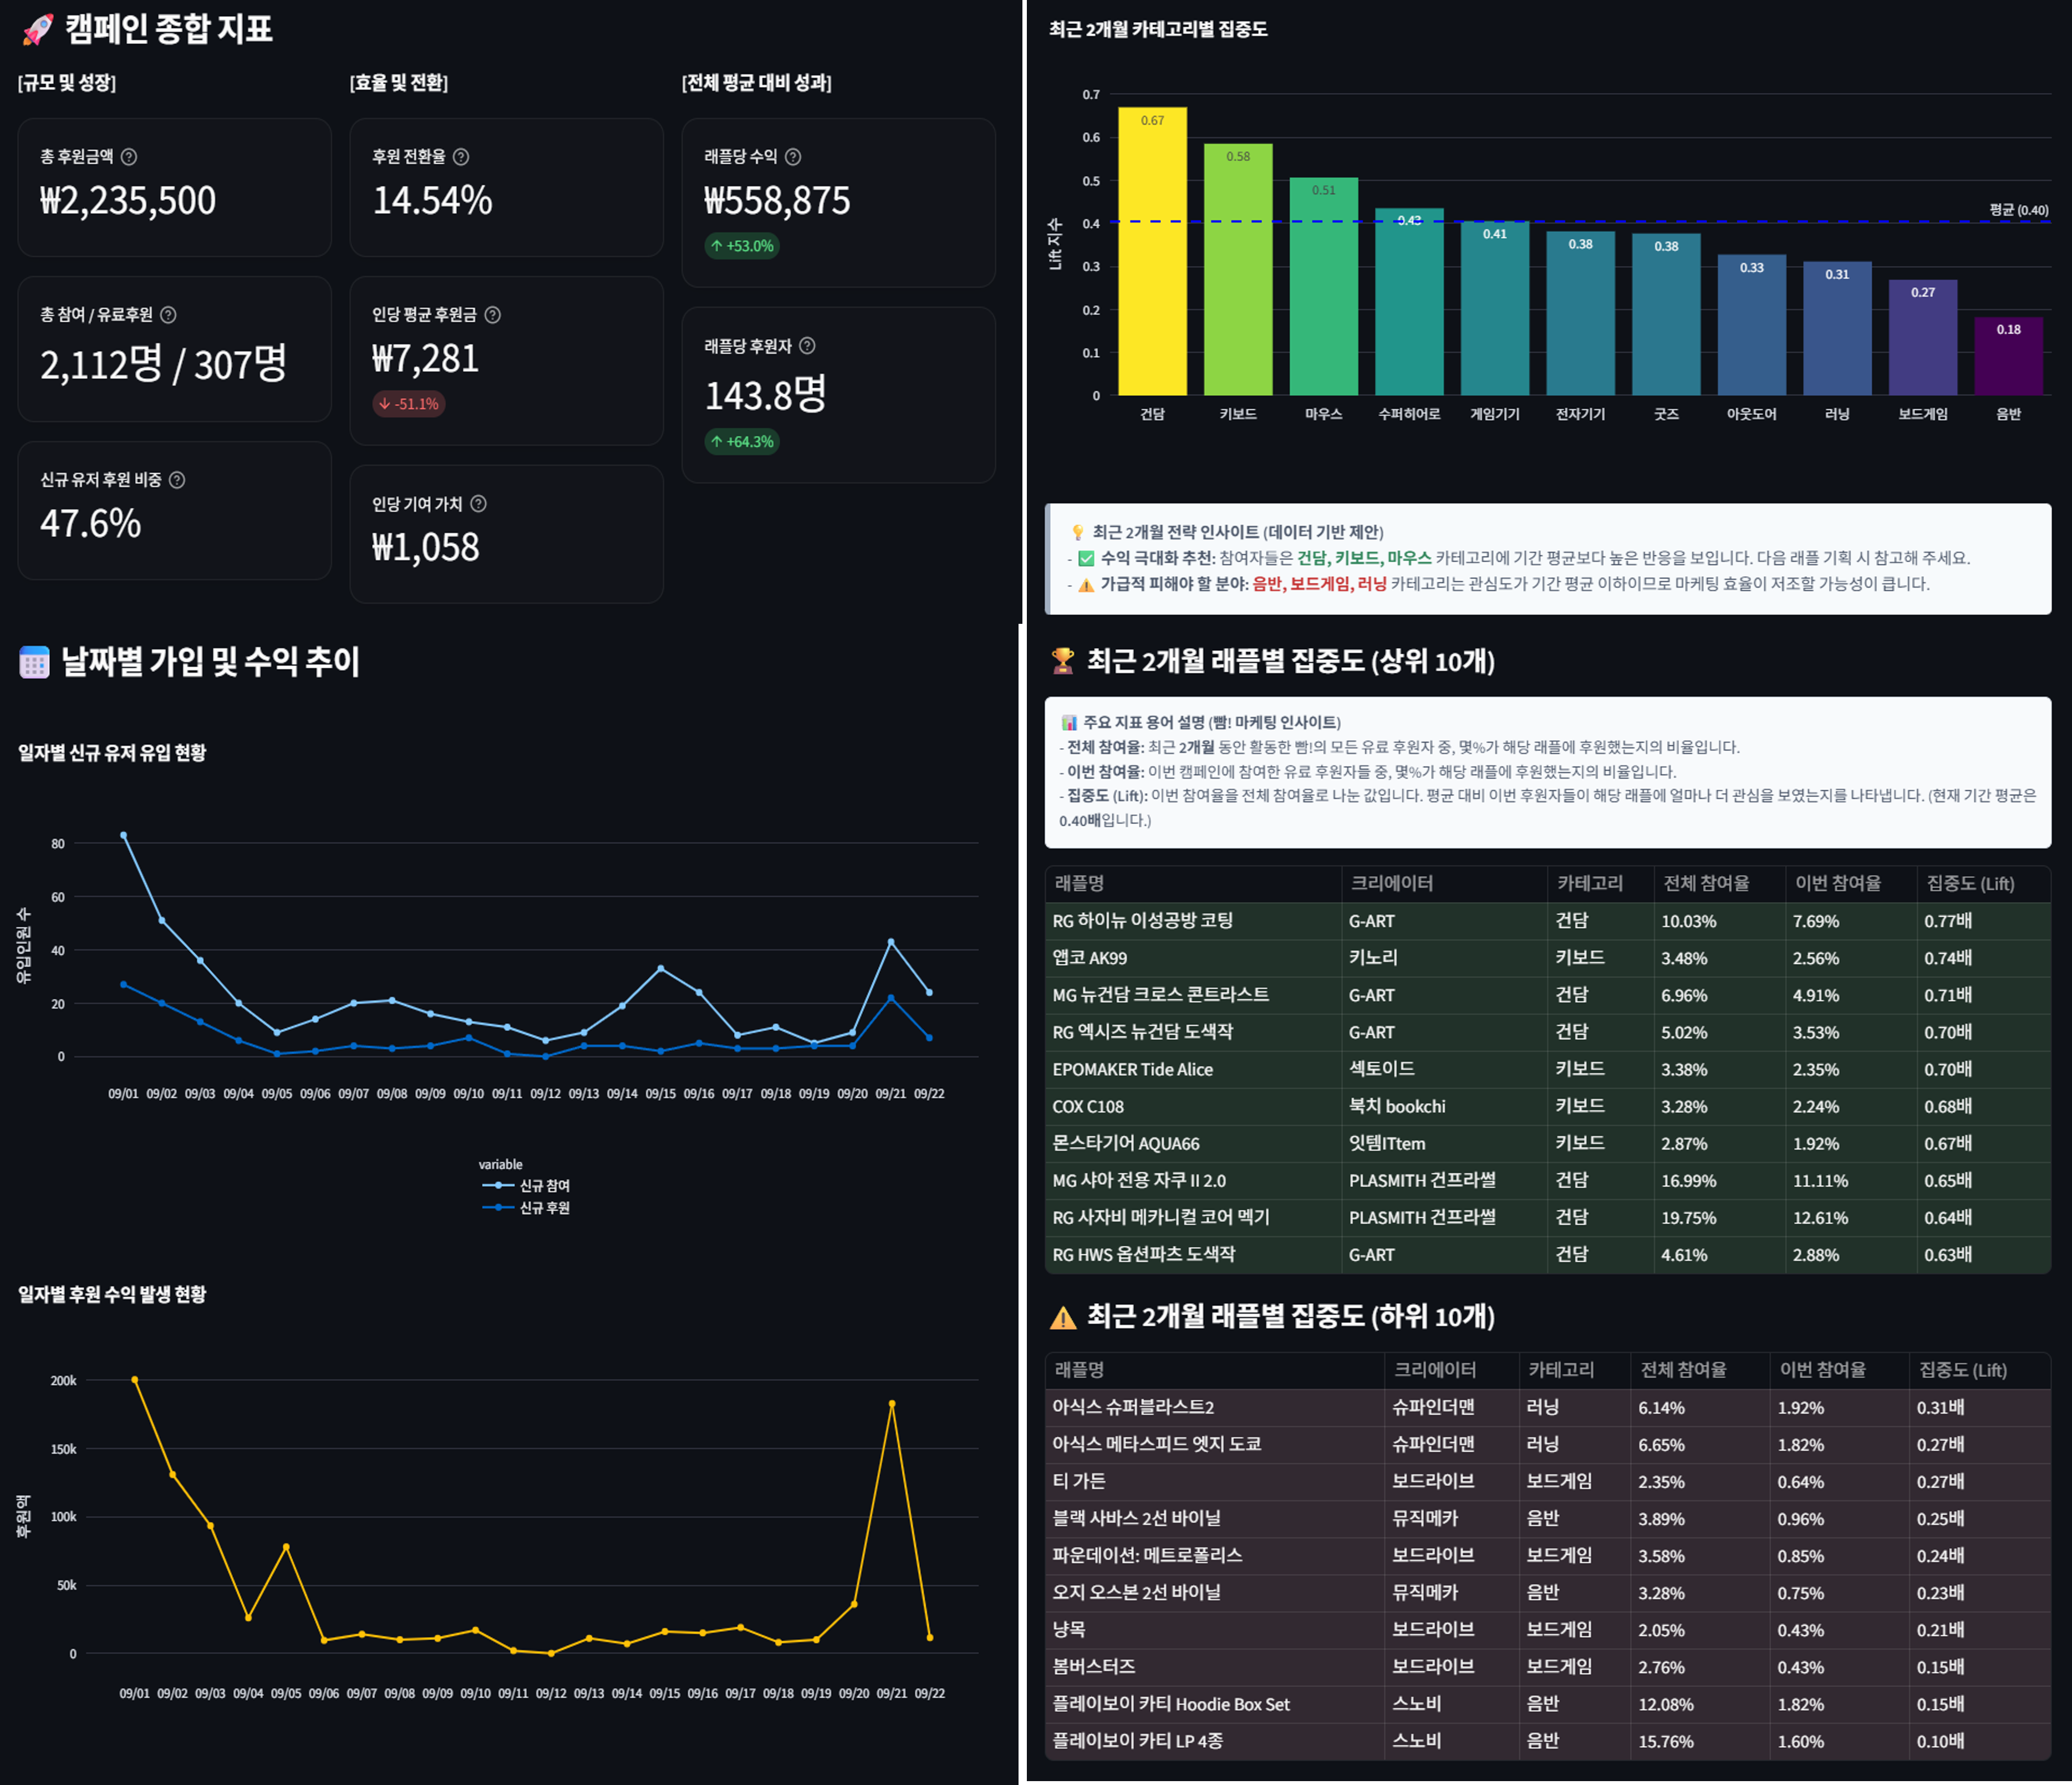Click 래플명 header in top 10 table

coord(1080,883)
